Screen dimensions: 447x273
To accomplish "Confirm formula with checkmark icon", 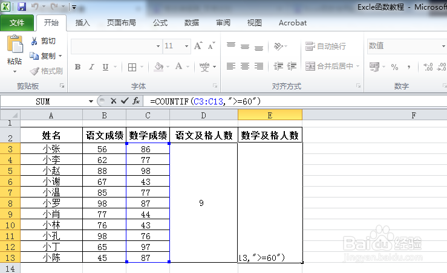I will pyautogui.click(x=125, y=101).
